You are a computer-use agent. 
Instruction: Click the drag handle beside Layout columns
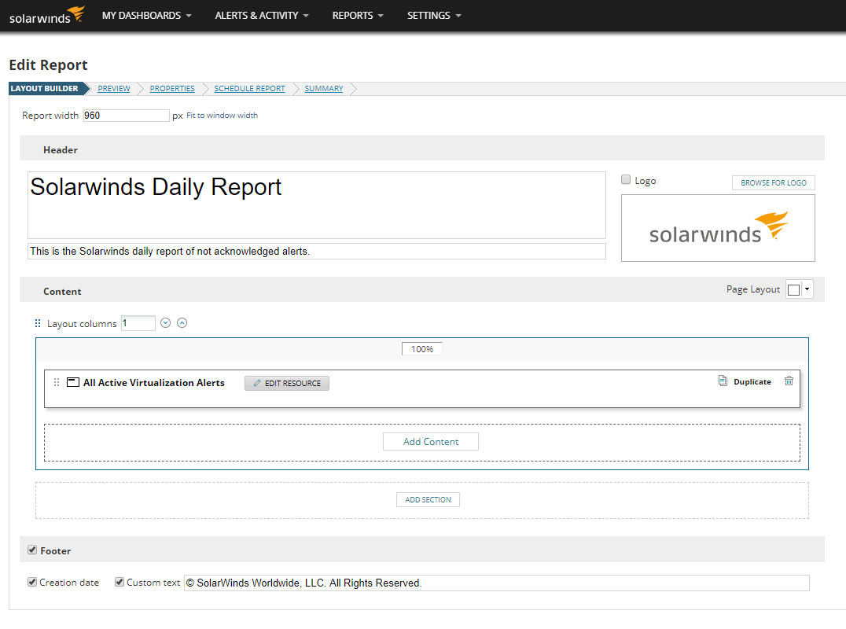[x=38, y=323]
